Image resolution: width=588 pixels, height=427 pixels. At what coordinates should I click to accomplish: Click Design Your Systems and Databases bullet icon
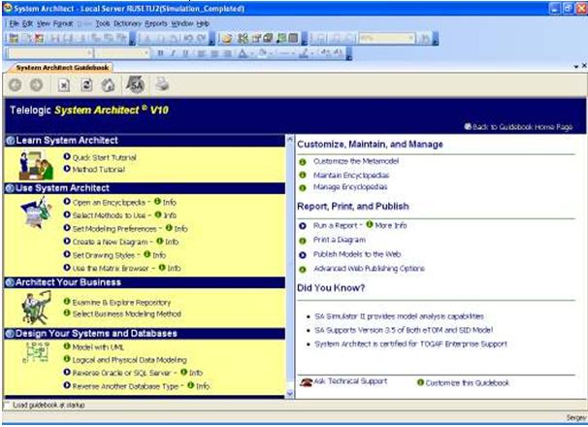pos(11,334)
